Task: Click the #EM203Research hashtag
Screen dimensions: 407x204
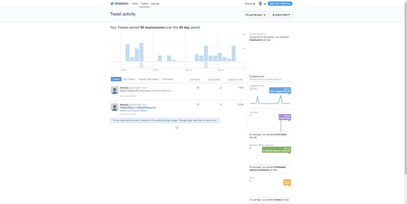Action: [146, 108]
